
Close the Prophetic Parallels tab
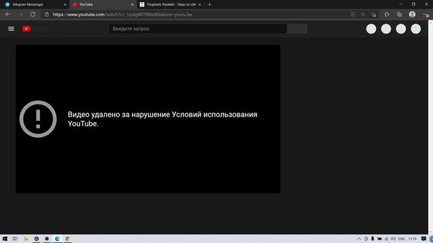[200, 5]
